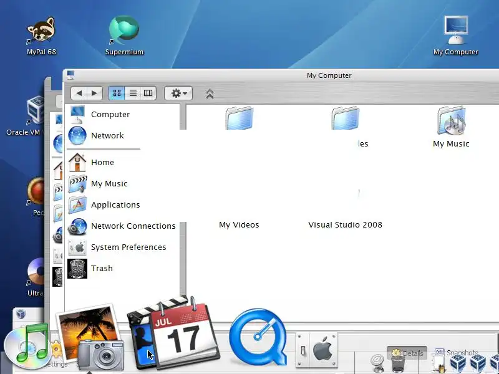Click the VirtualBox window title bar cube icon

(21, 314)
